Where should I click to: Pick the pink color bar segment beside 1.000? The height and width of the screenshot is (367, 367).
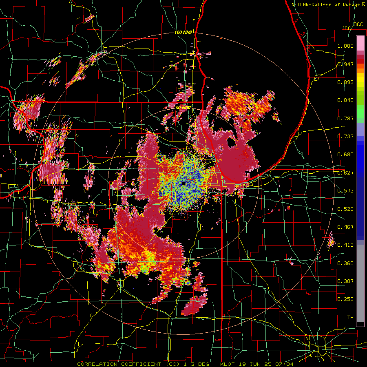tap(360, 44)
